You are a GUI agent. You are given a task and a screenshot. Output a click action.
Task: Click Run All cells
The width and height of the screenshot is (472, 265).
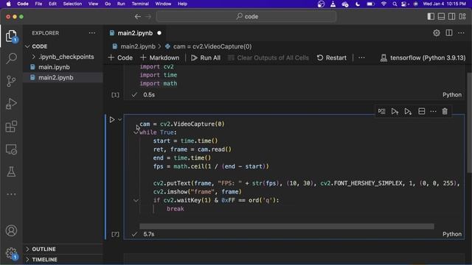tap(206, 57)
